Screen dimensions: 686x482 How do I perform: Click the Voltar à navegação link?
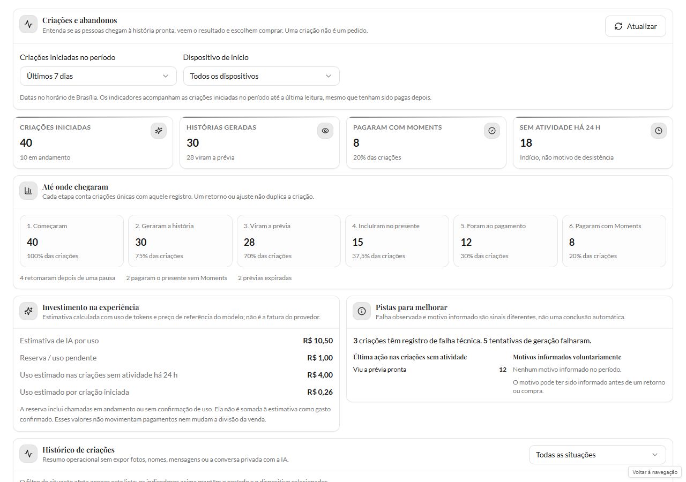(x=655, y=472)
